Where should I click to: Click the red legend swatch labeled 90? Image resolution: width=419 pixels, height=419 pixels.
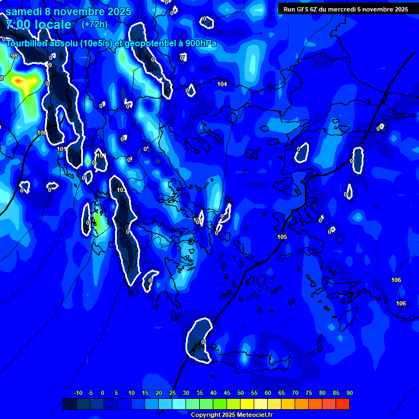tap(343, 404)
